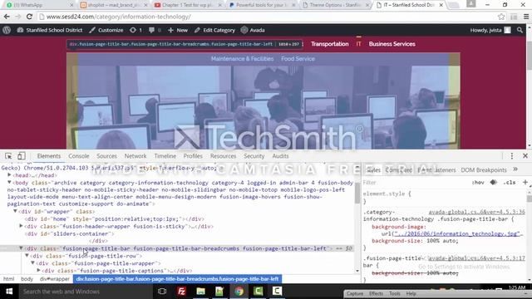Viewport: 532px width, 299px height.
Task: Switch to the Elements panel
Action: (49, 156)
